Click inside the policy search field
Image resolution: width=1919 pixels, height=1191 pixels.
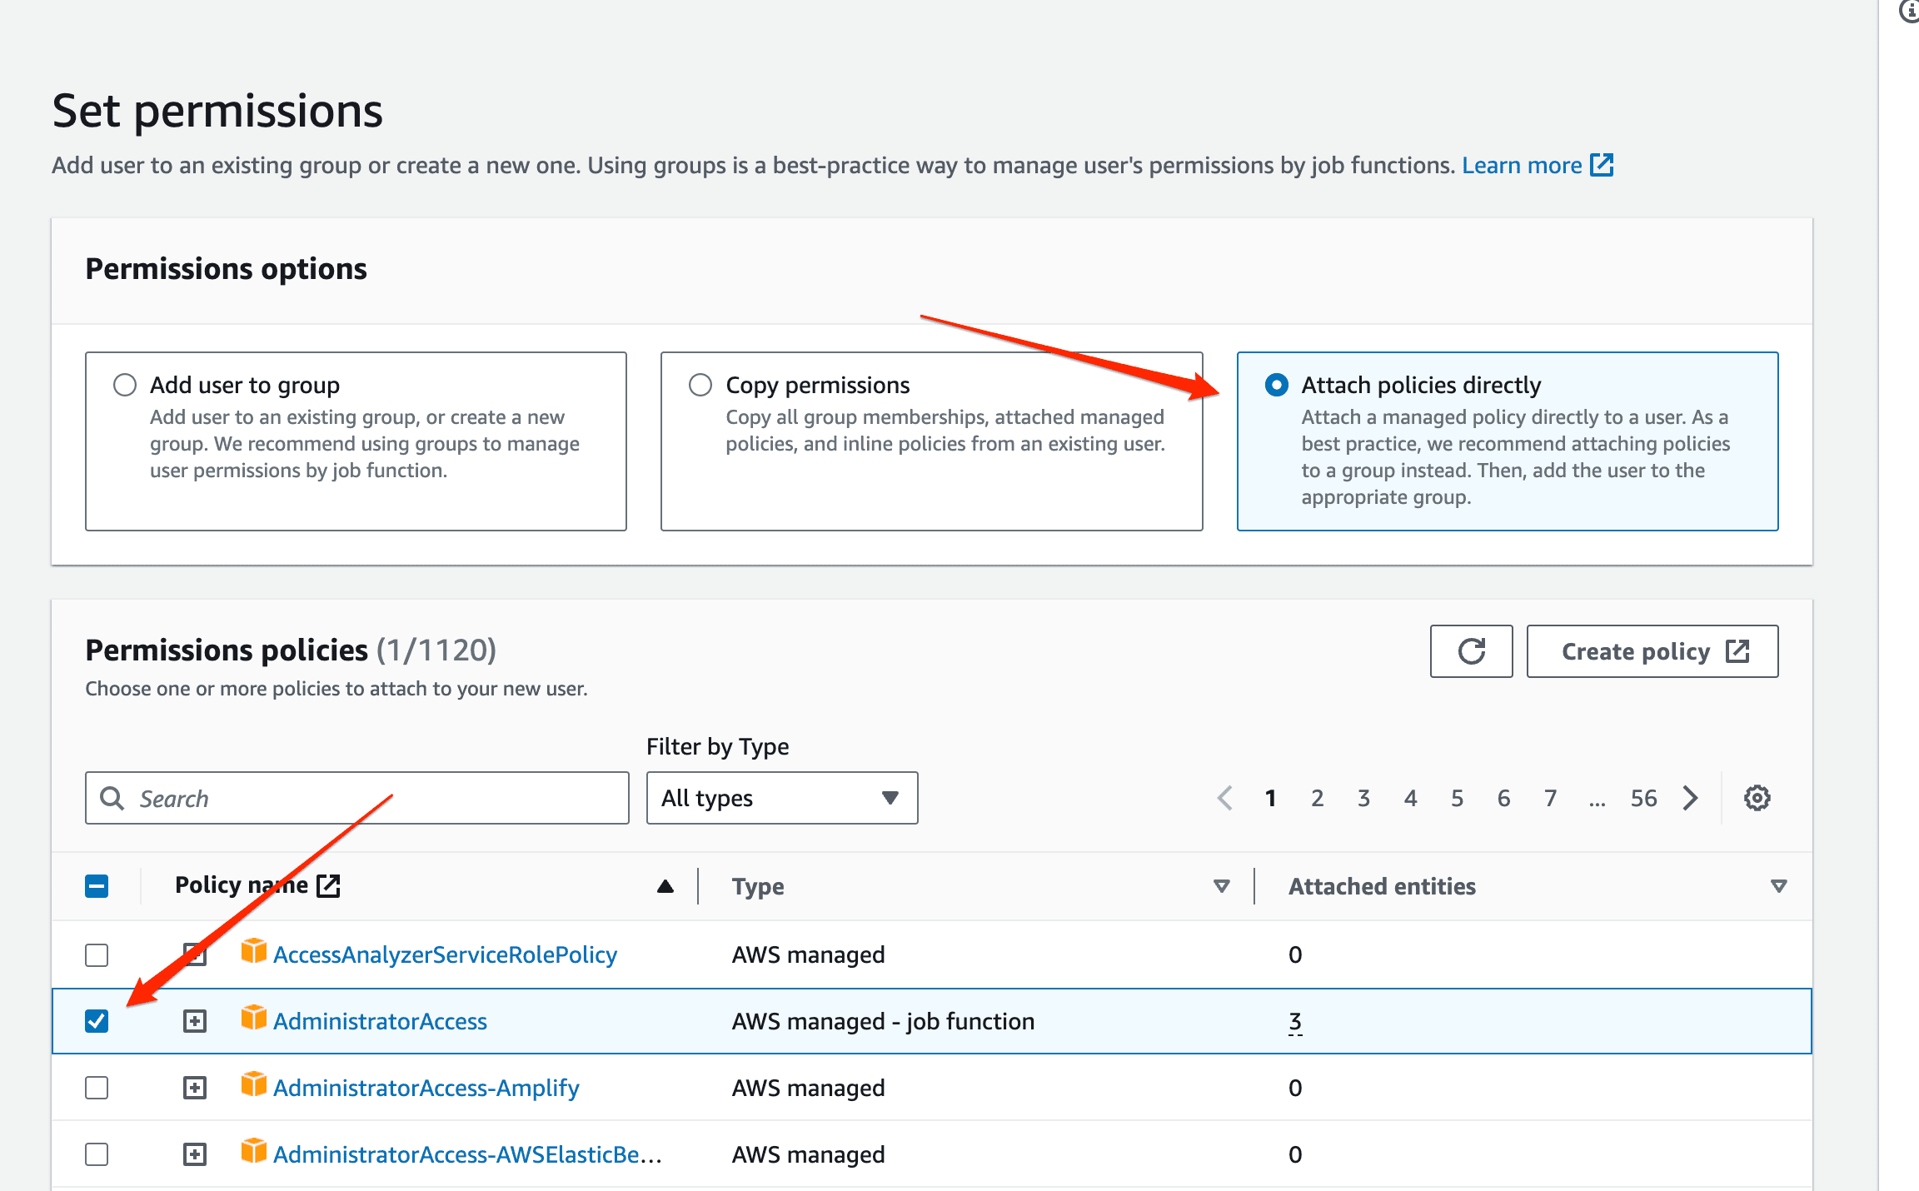pos(350,798)
